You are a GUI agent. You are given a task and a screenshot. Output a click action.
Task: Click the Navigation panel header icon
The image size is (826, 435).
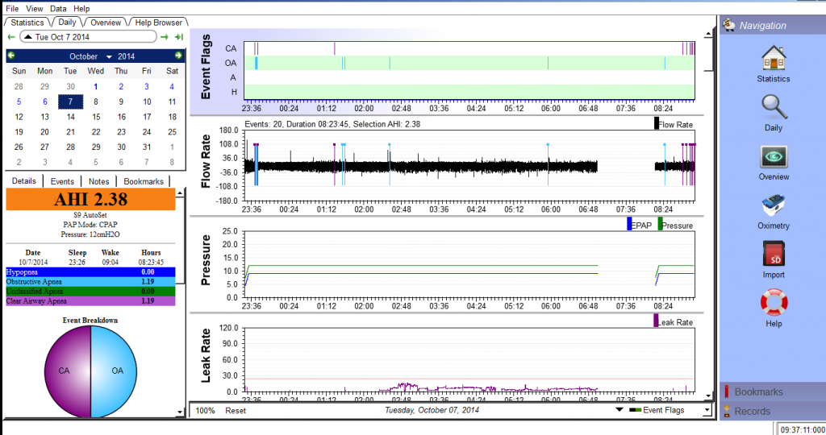click(x=729, y=25)
